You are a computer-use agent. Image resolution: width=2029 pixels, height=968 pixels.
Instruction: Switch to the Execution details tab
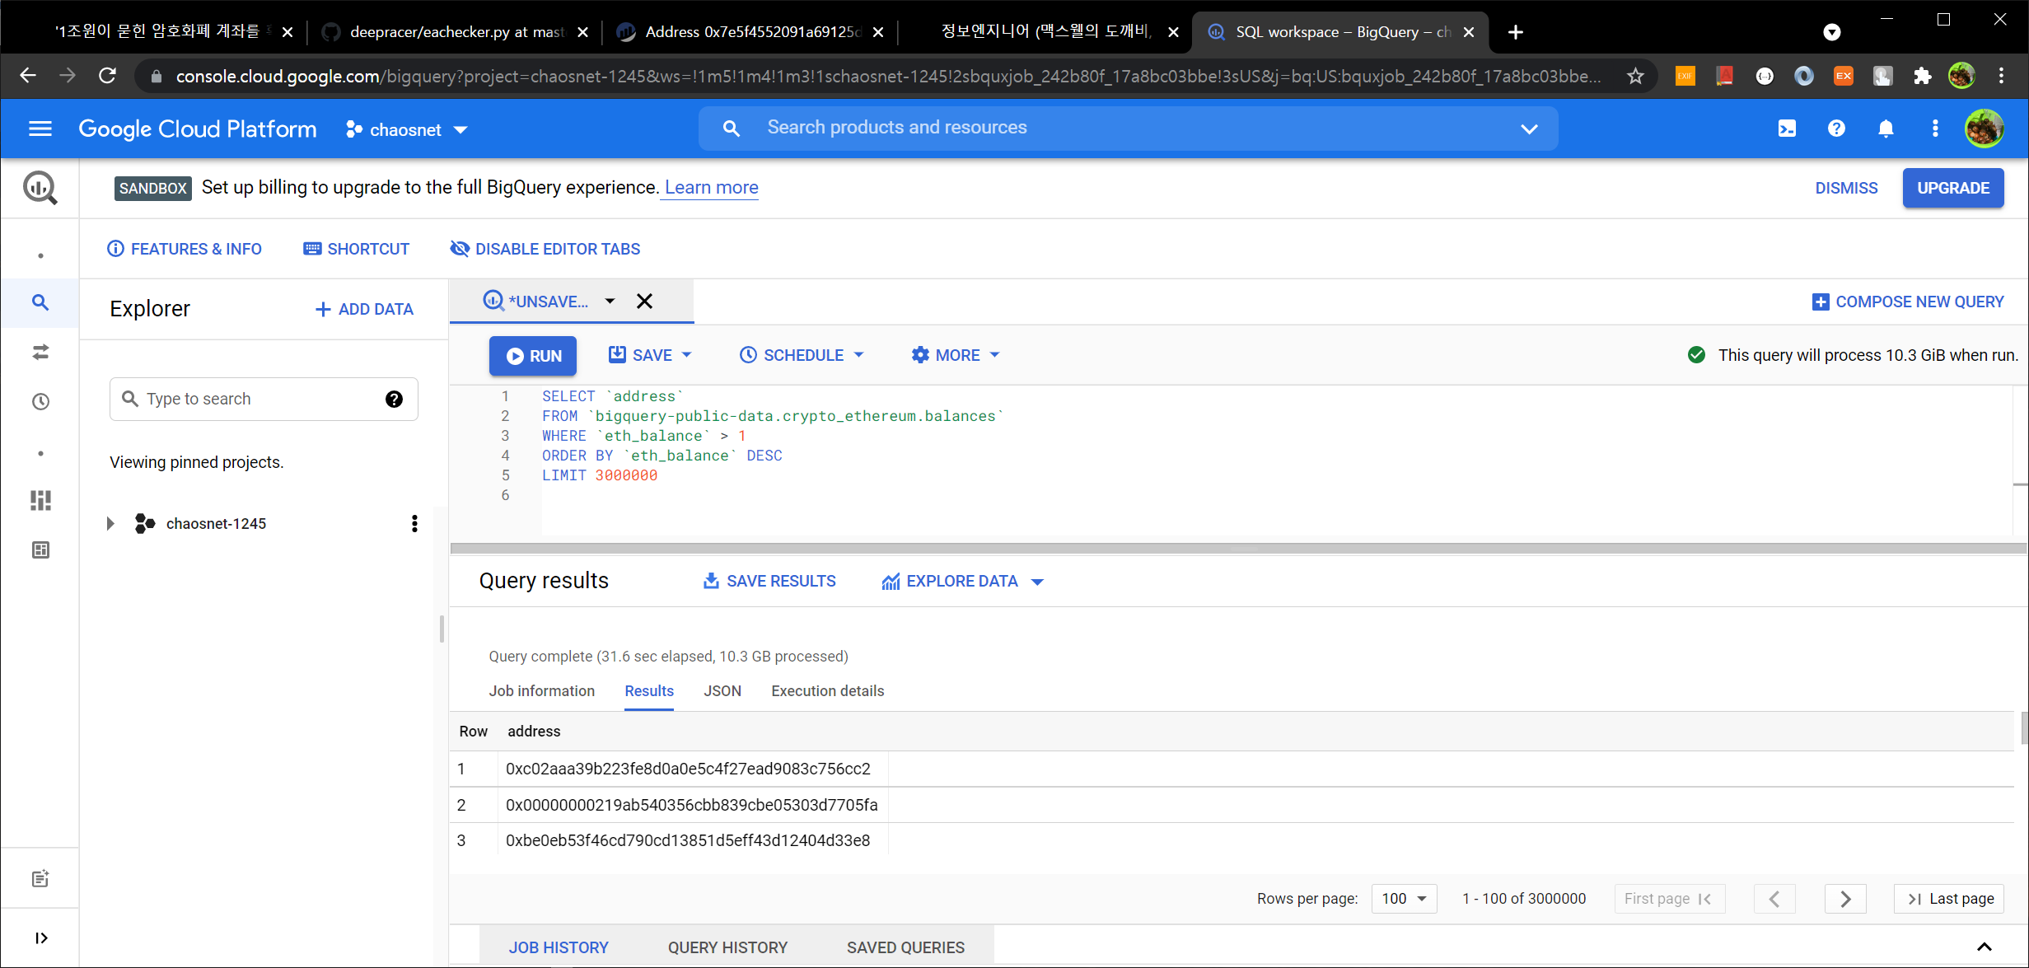[827, 691]
